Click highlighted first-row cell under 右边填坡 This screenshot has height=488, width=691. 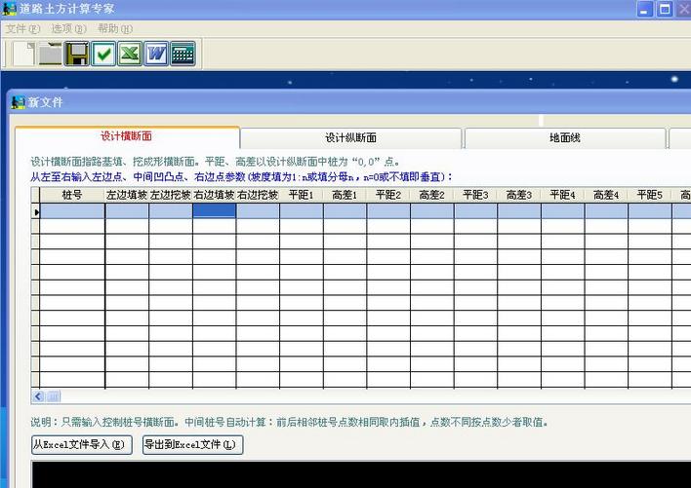pyautogui.click(x=214, y=211)
